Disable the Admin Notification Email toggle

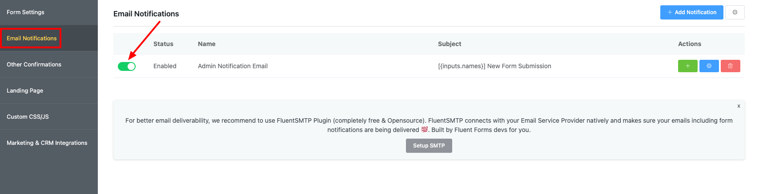pyautogui.click(x=127, y=66)
